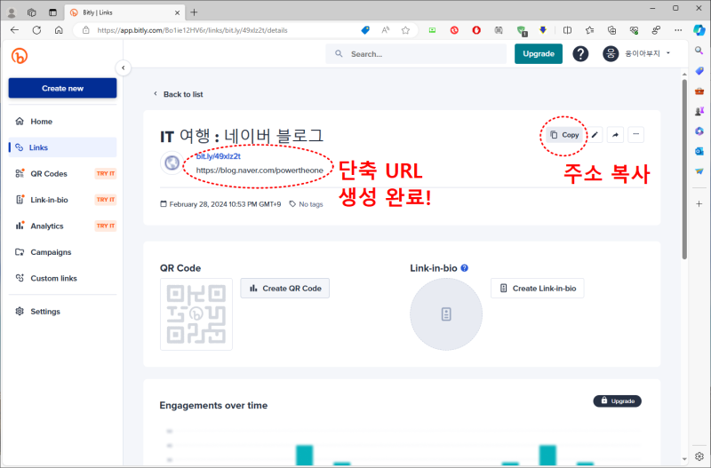Click the Create new button
711x468 pixels.
click(62, 88)
